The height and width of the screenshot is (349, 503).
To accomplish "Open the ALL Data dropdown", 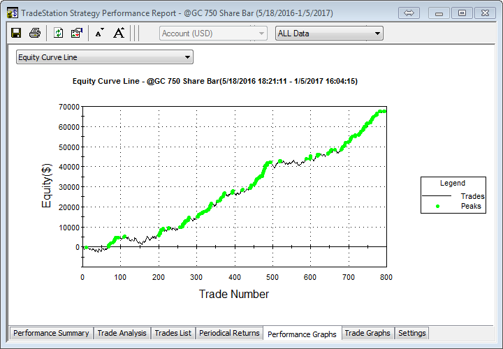I will pyautogui.click(x=329, y=33).
